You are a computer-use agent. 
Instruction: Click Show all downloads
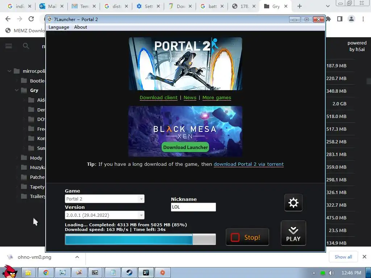pos(343,257)
